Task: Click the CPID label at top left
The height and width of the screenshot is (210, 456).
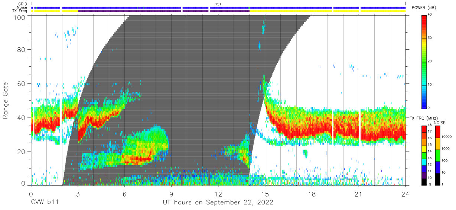Action: (x=22, y=4)
